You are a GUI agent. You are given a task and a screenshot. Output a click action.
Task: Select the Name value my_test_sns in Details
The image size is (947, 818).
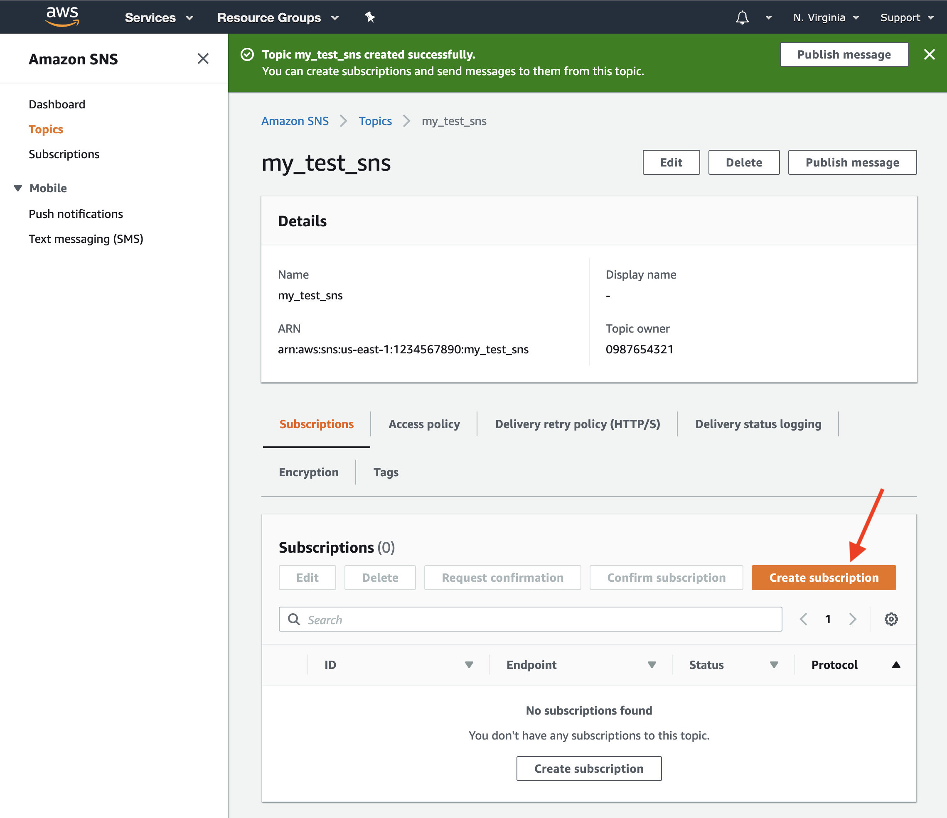click(310, 296)
